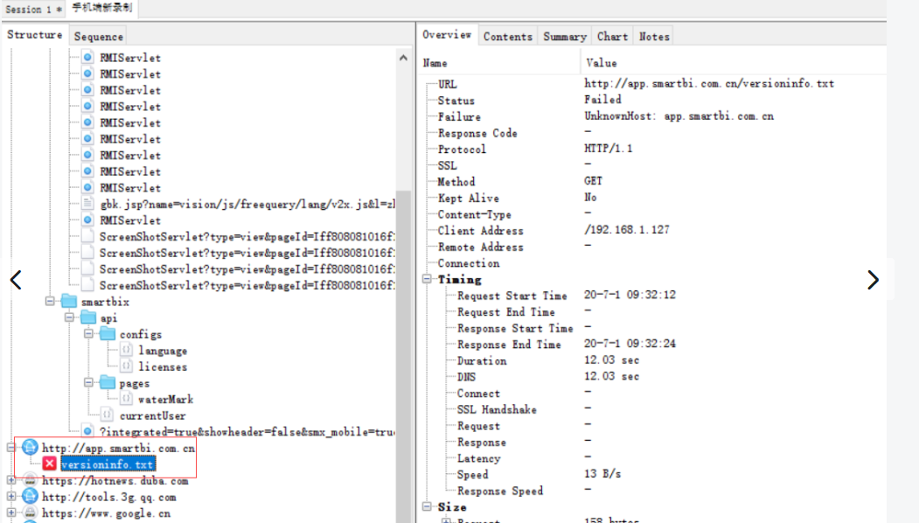919x523 pixels.
Task: Expand the https://www.google.cn host node
Action: (x=10, y=513)
